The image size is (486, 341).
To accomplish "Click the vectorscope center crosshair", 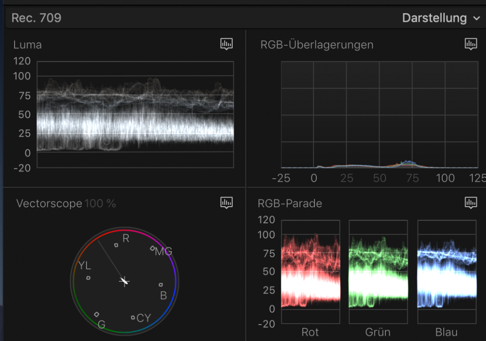I will click(125, 281).
